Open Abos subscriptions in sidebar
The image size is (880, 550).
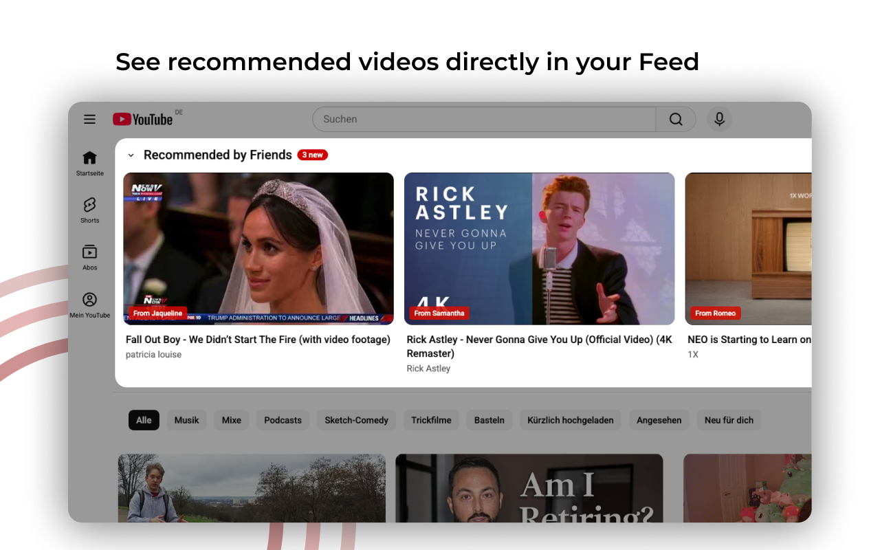pos(89,258)
